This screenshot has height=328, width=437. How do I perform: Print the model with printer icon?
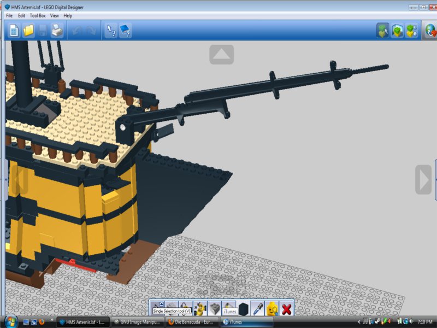click(x=57, y=30)
